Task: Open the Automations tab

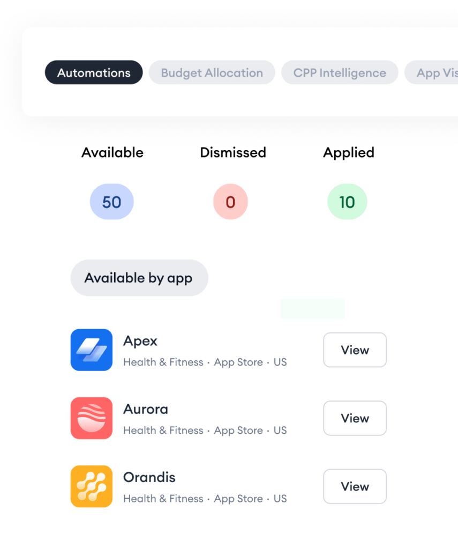Action: [x=94, y=72]
